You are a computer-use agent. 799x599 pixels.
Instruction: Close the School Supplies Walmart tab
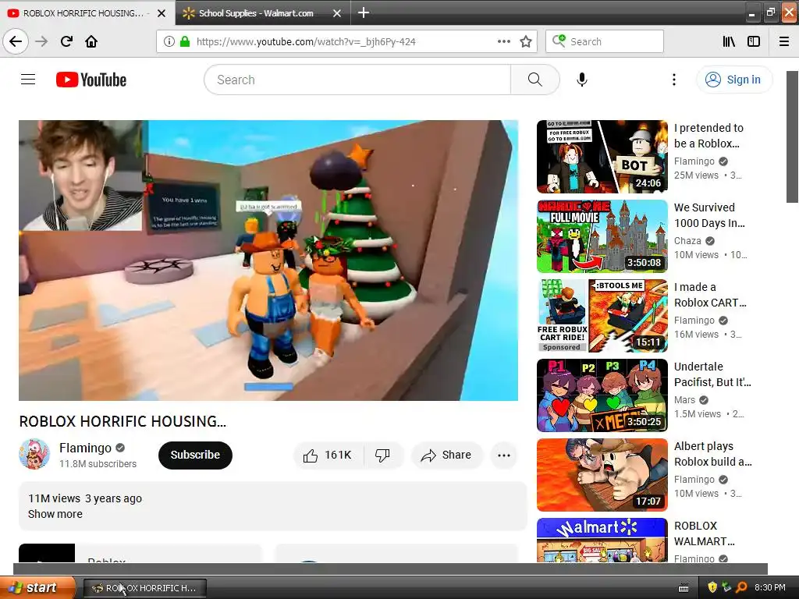tap(337, 13)
